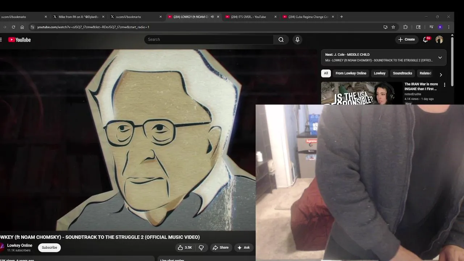The height and width of the screenshot is (261, 464).
Task: Go forward in browser history
Action: (4, 27)
